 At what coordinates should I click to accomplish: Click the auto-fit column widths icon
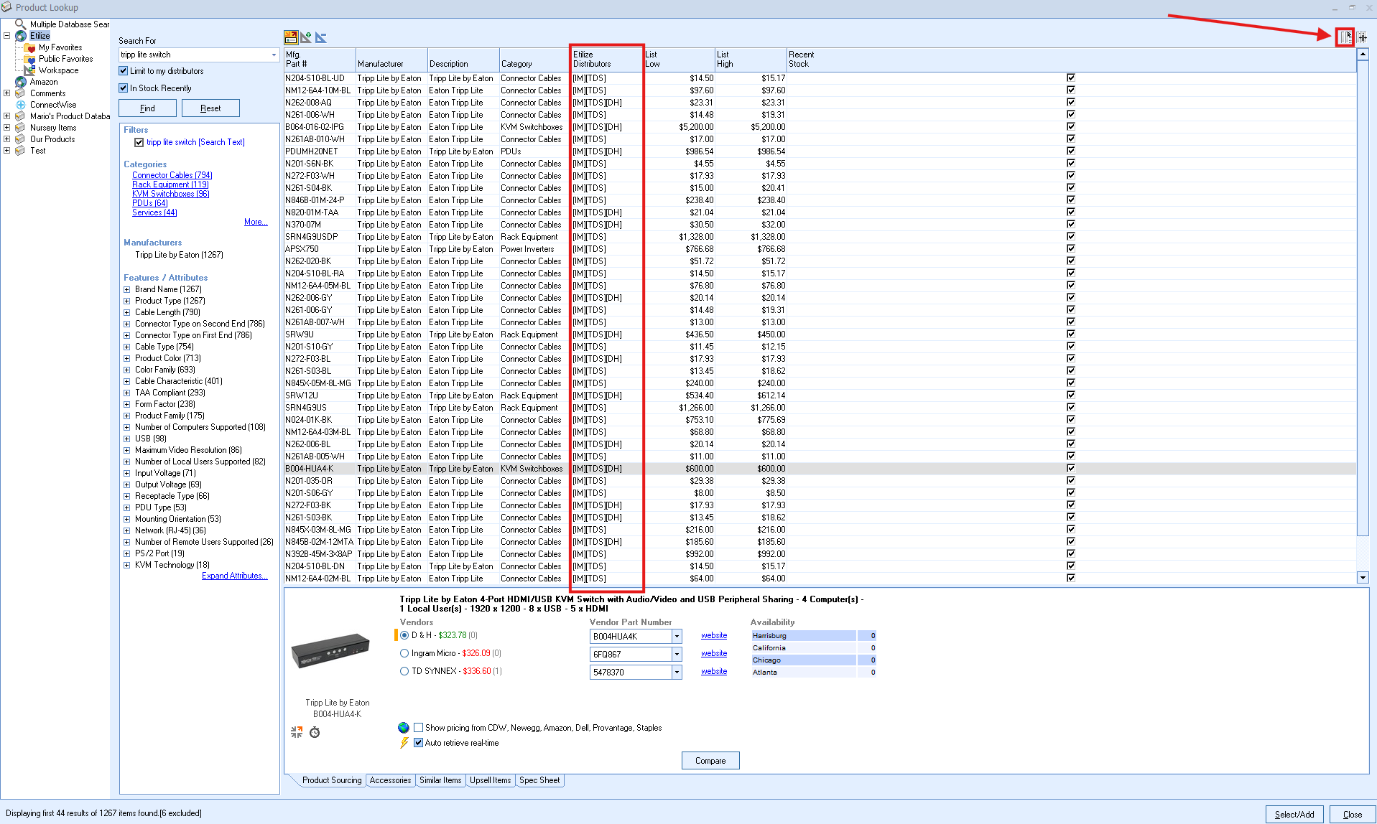click(1363, 37)
